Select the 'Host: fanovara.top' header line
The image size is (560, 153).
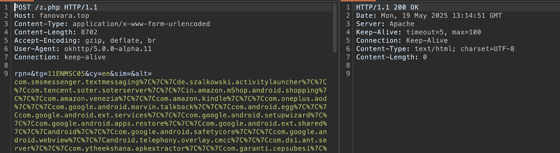[x=52, y=16]
